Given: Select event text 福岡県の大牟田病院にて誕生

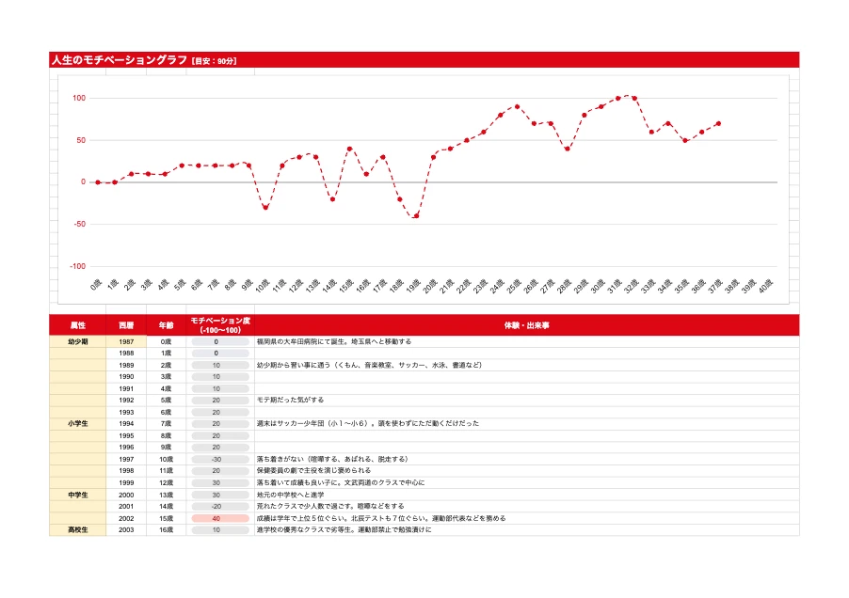Looking at the screenshot, I should click(300, 341).
